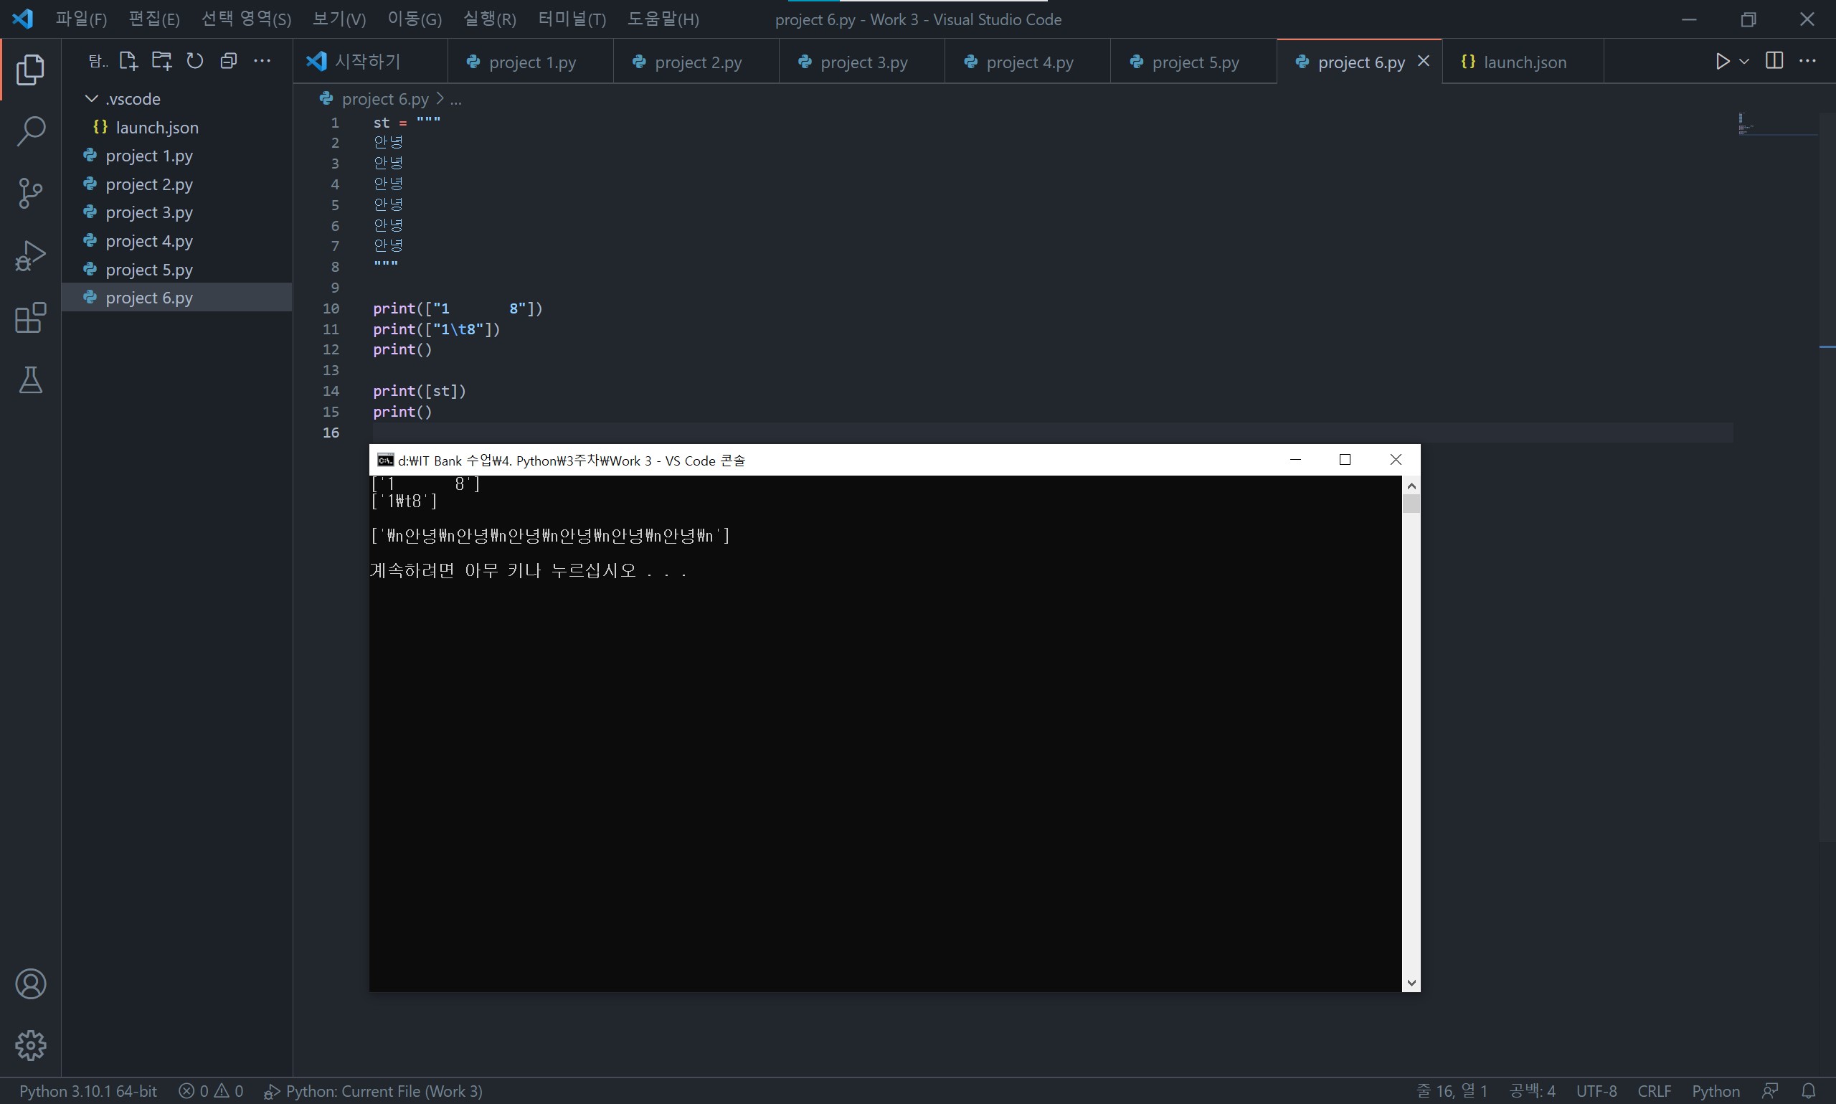Viewport: 1836px width, 1104px height.
Task: Open the Extensions view
Action: click(x=31, y=319)
